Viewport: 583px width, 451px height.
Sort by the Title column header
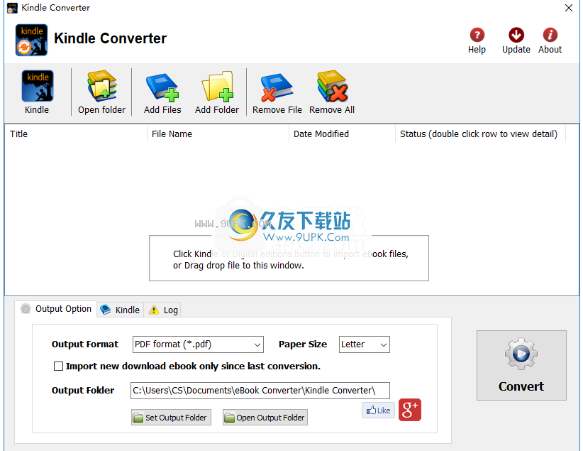76,134
